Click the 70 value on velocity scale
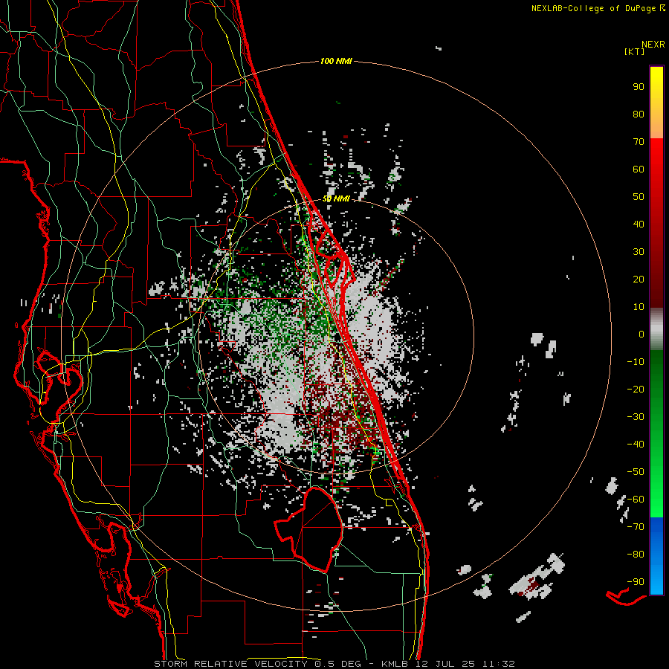Viewport: 669px width, 669px height. pyautogui.click(x=639, y=142)
